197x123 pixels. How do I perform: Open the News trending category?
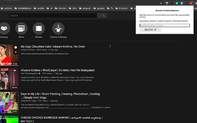(21, 30)
